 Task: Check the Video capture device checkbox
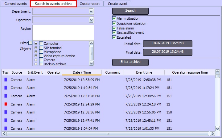click(41, 56)
